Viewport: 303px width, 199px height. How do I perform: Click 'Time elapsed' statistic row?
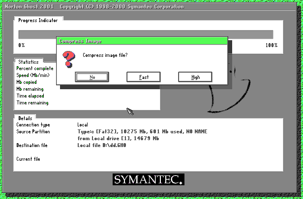30,96
